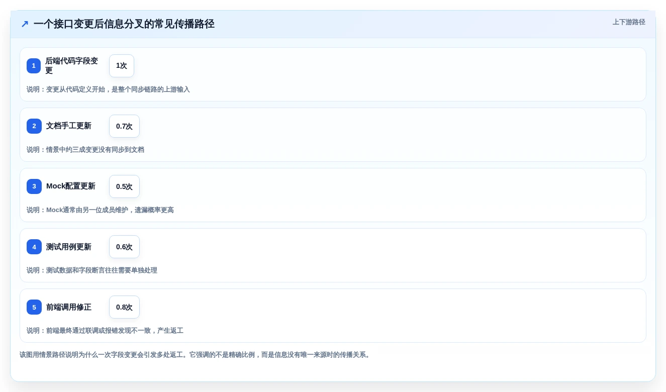Click the 1次 value chip
The height and width of the screenshot is (392, 666).
coord(122,66)
